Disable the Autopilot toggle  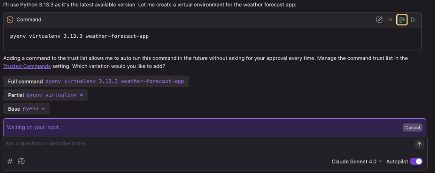pyautogui.click(x=416, y=162)
